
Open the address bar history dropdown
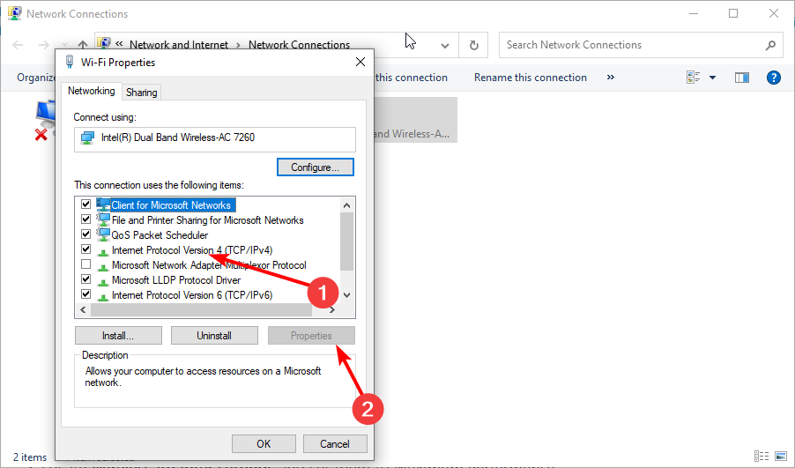(444, 46)
